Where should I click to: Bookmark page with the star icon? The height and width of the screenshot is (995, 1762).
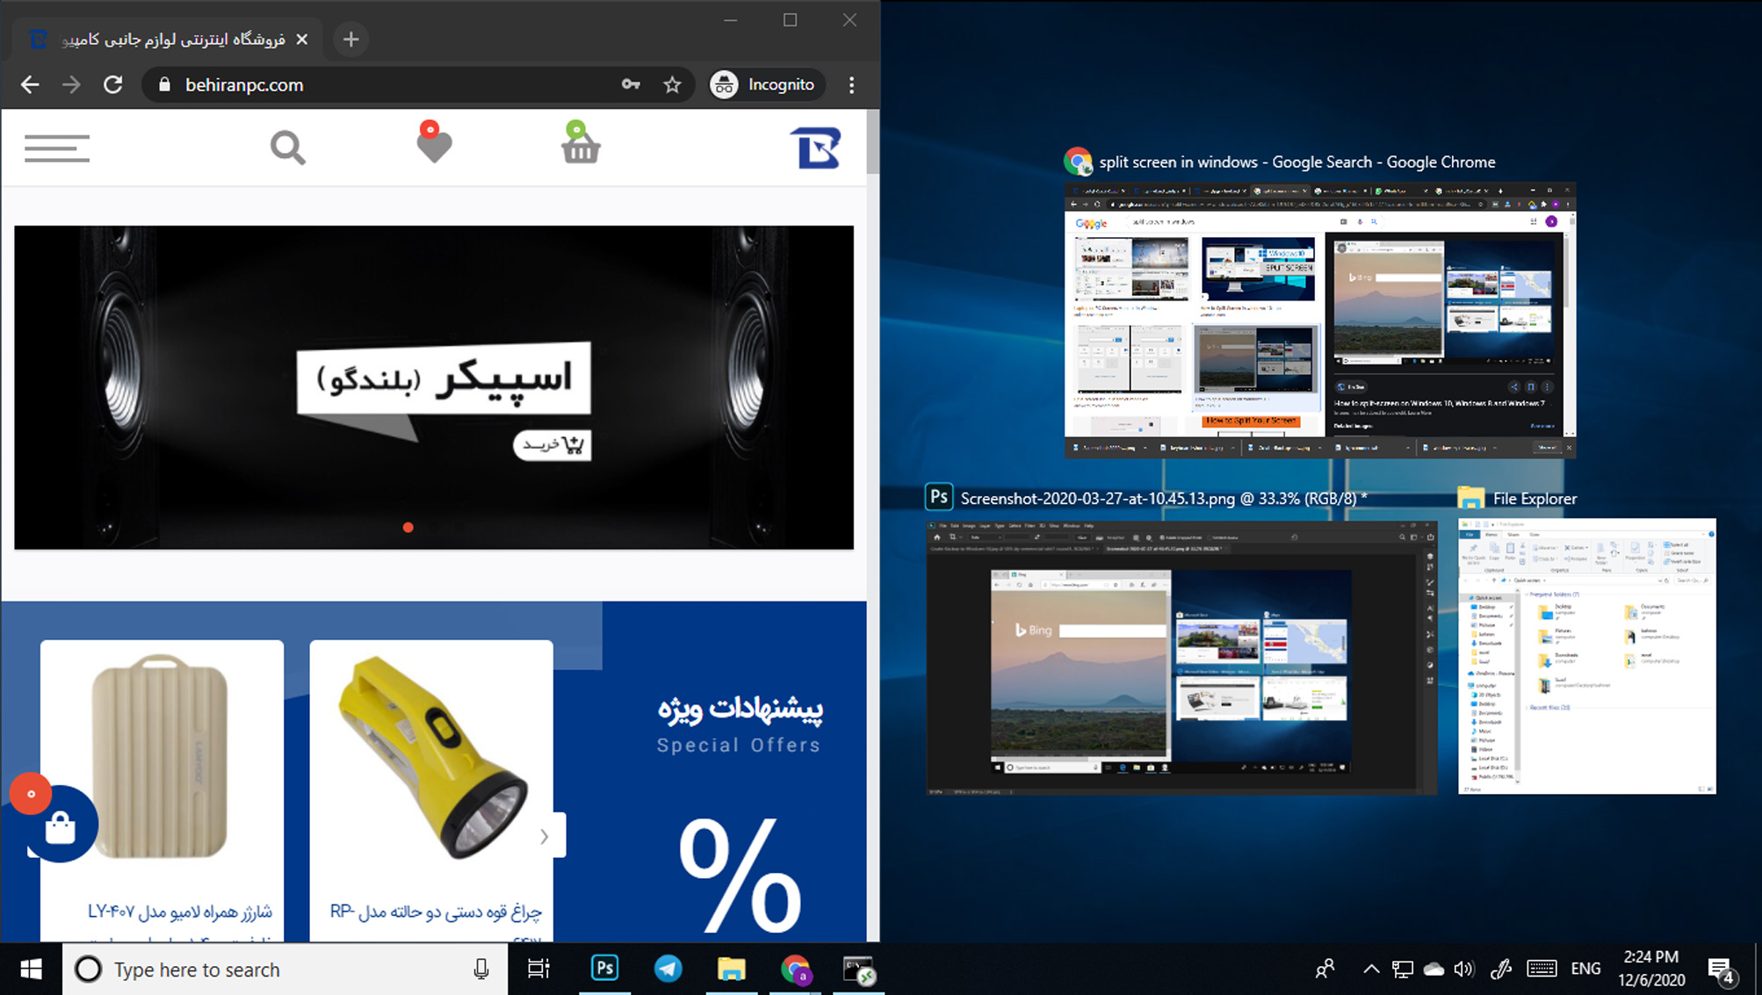pyautogui.click(x=672, y=84)
